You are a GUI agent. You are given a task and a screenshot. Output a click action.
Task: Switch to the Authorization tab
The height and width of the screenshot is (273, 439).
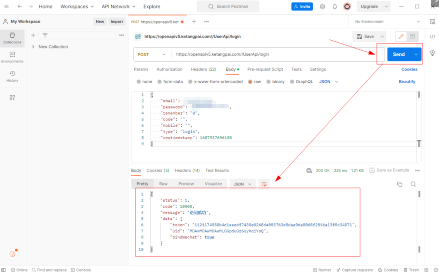[169, 69]
